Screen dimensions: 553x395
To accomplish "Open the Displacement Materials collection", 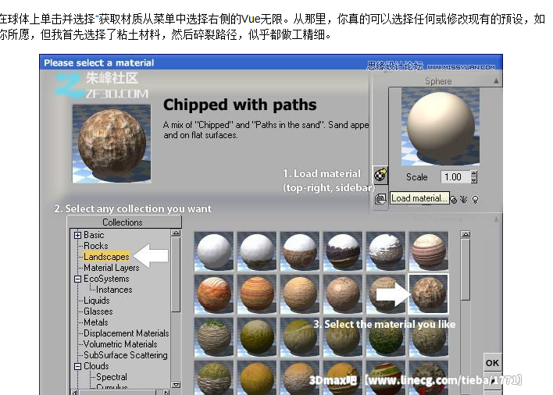I will tap(127, 333).
